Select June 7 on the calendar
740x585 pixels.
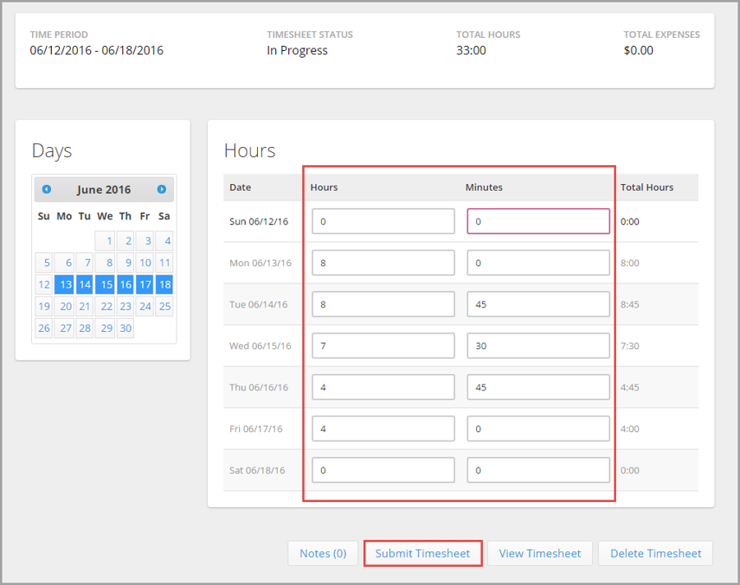(x=85, y=263)
